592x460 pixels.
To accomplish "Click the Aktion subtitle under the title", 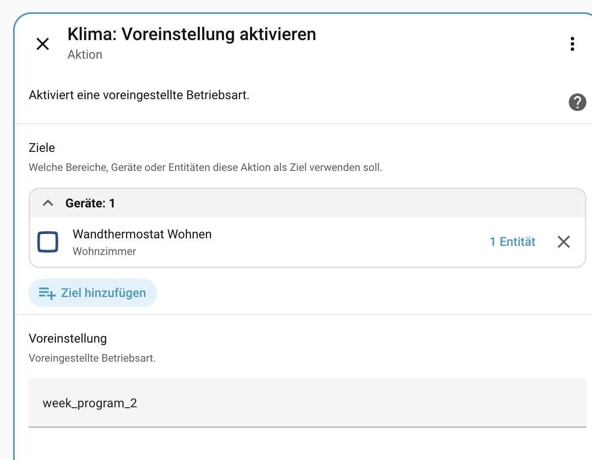I will click(x=85, y=55).
